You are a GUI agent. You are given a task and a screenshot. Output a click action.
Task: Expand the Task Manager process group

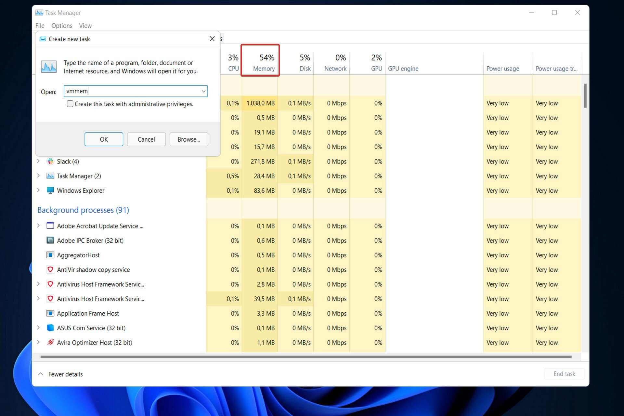(38, 175)
